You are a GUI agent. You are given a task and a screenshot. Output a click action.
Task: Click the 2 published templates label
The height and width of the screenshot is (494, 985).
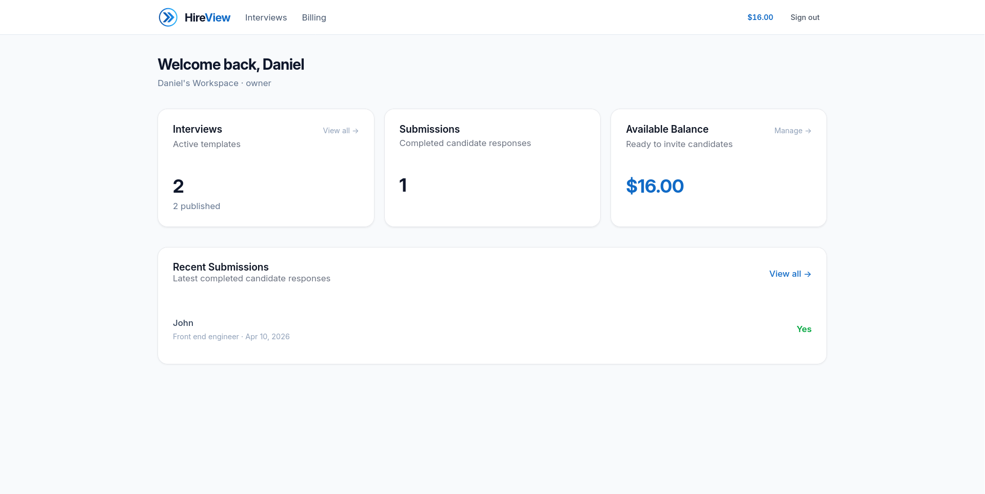click(196, 206)
